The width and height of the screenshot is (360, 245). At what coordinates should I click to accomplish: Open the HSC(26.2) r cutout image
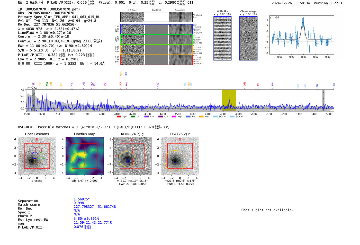pos(180,156)
